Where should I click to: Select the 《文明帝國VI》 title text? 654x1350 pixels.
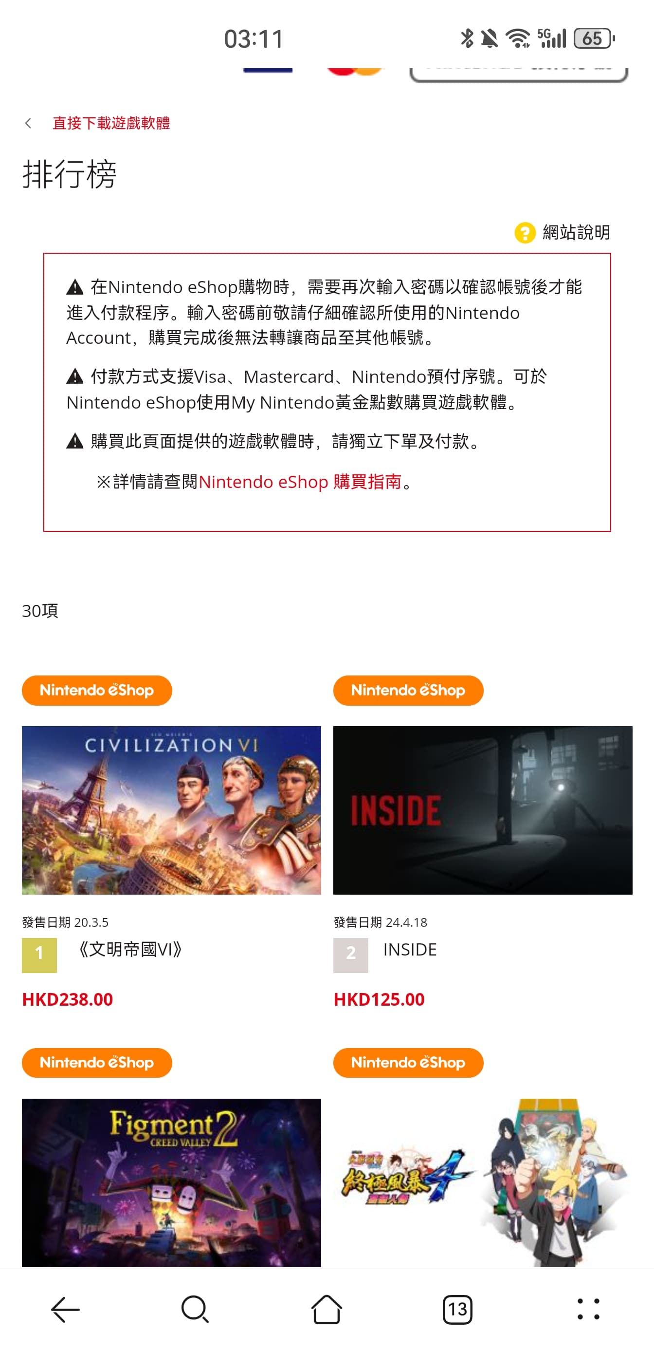(x=129, y=949)
